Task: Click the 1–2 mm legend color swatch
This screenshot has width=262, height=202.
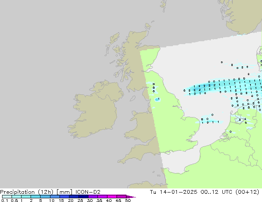Action: click(x=26, y=197)
